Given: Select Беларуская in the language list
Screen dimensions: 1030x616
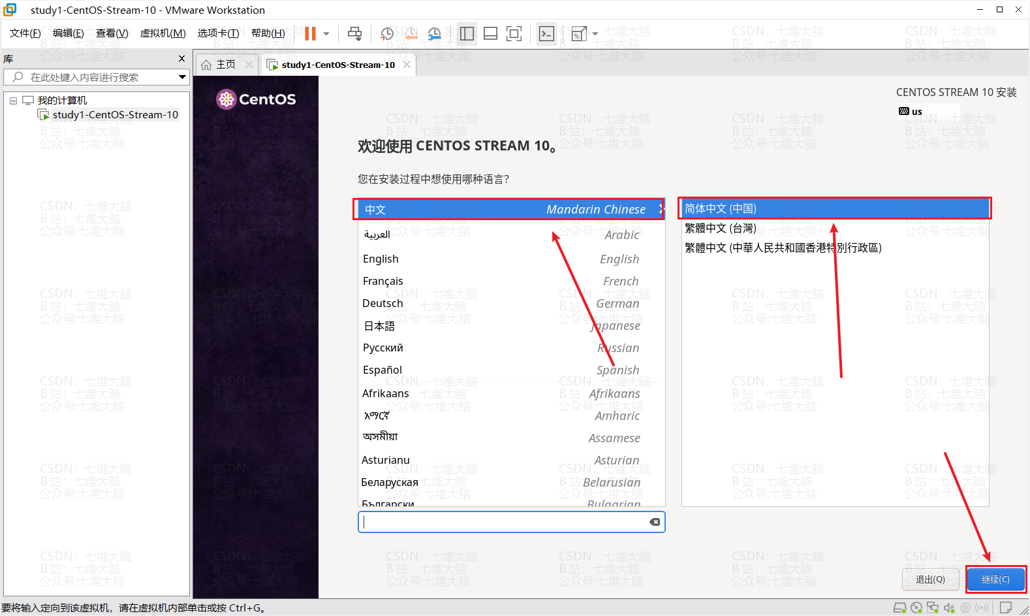Looking at the screenshot, I should coord(511,482).
